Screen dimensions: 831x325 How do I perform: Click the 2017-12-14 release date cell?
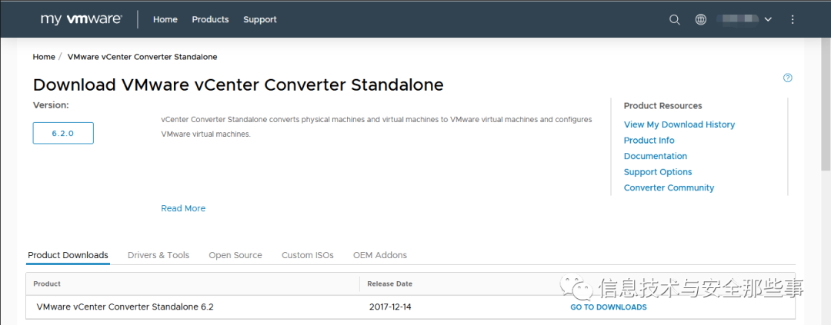click(x=390, y=307)
